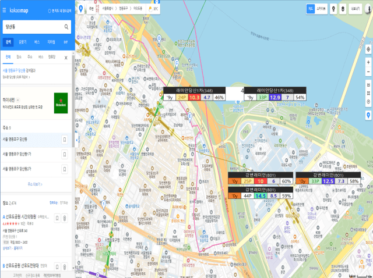Switch to 스카이뷰 satellite view
Image resolution: width=373 pixels, height=278 pixels.
coord(321,9)
